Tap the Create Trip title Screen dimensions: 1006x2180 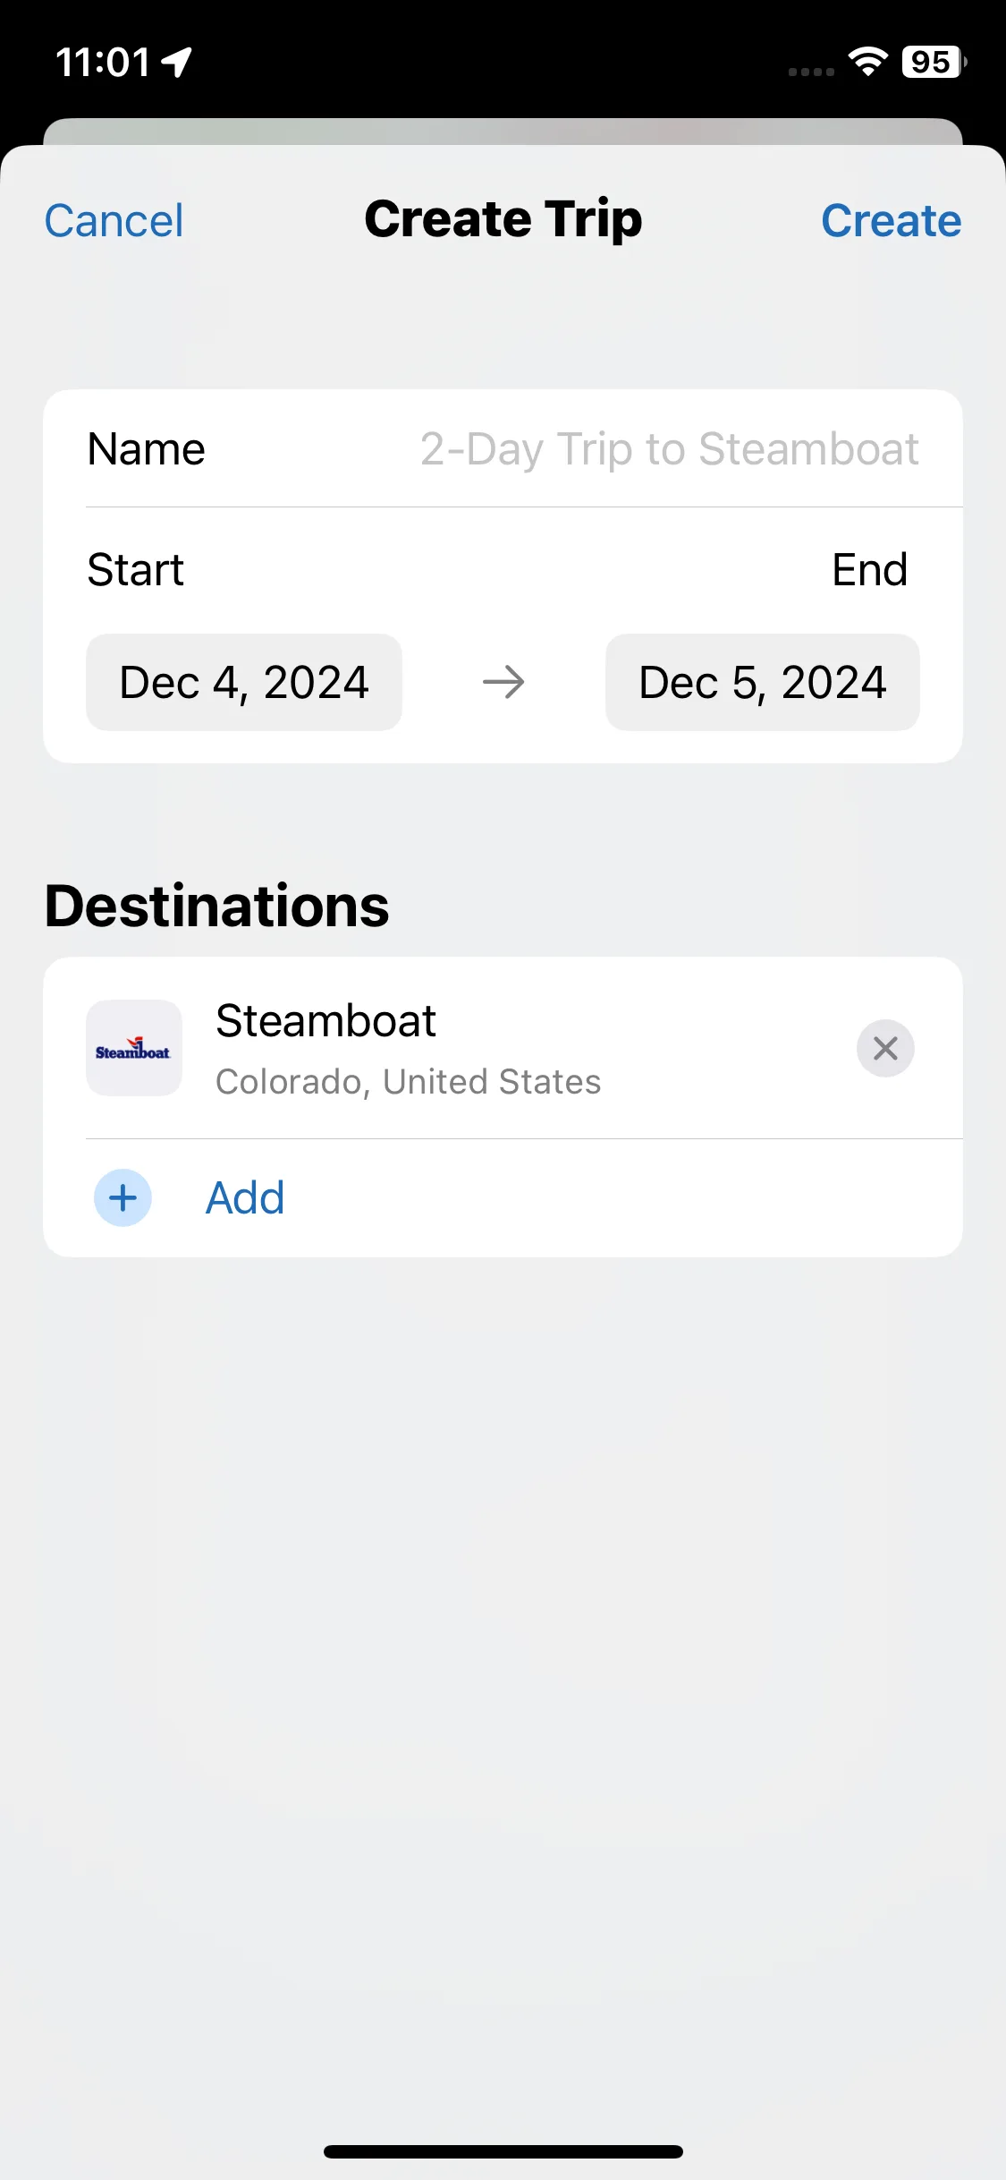503,220
